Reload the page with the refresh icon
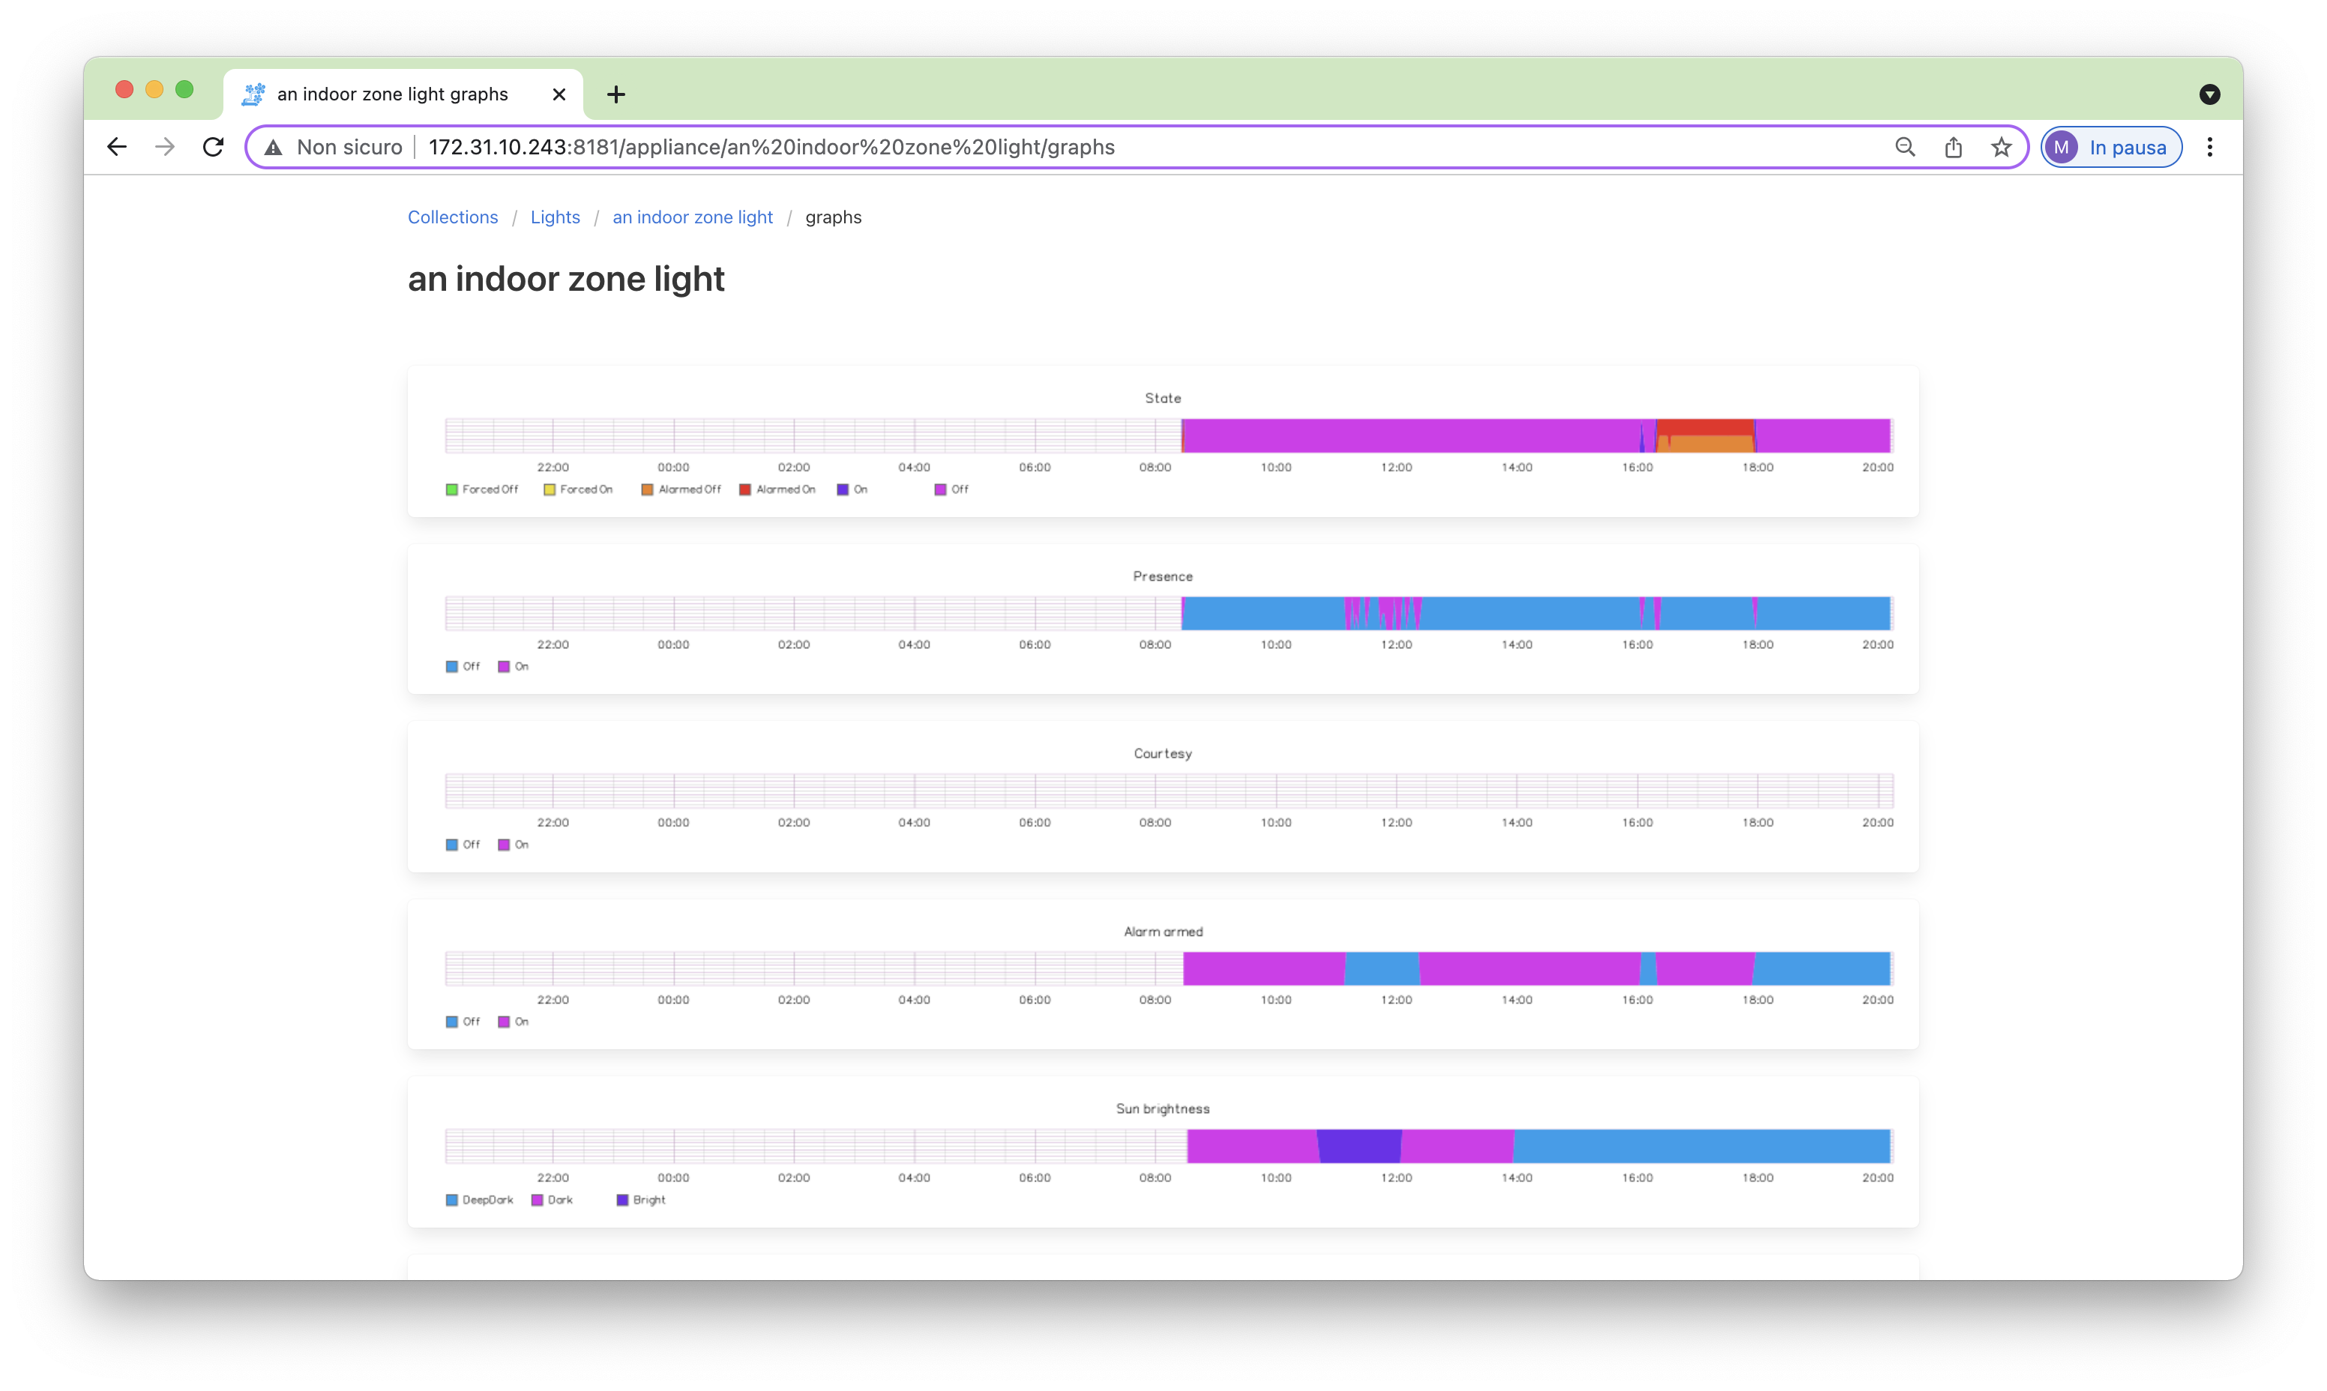The height and width of the screenshot is (1391, 2327). click(x=214, y=147)
